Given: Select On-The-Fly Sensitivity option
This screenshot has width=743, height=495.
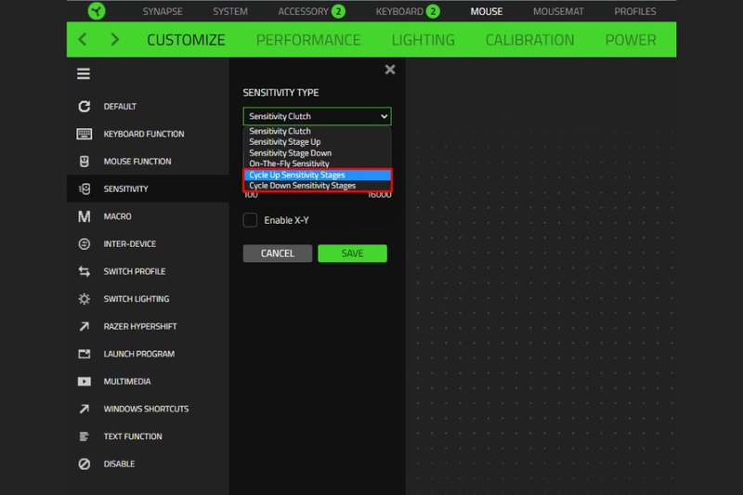Looking at the screenshot, I should [317, 163].
